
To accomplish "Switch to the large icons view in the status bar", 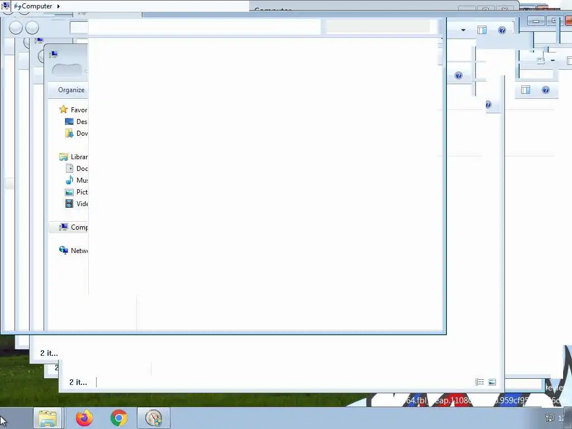I will click(492, 382).
